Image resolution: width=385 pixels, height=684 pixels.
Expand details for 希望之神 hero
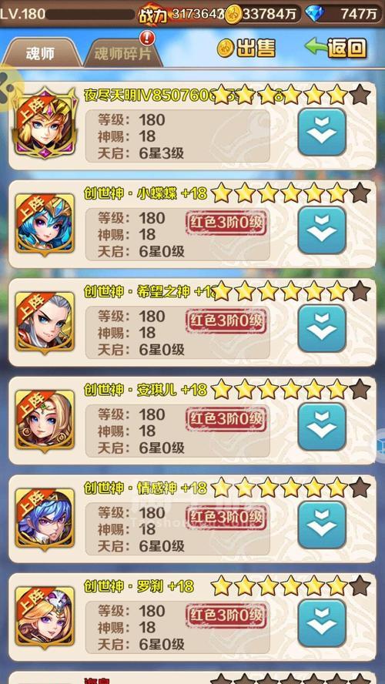(322, 328)
